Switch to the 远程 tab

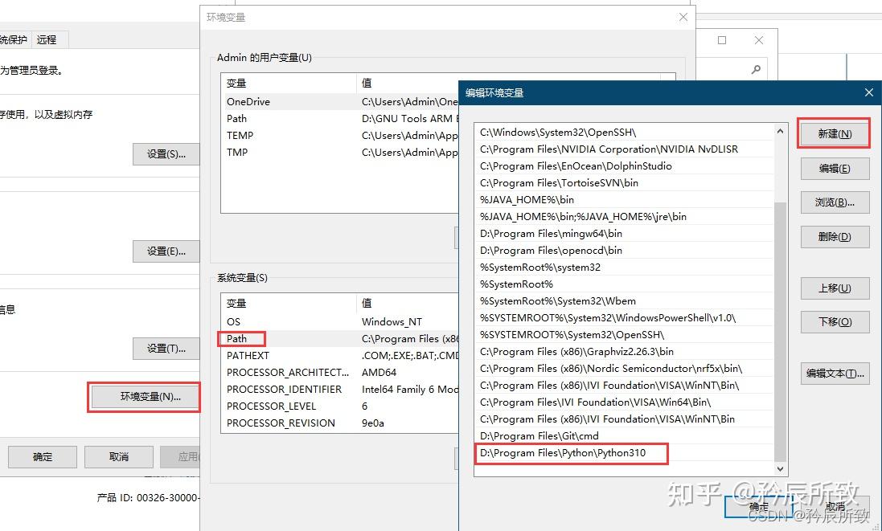[x=48, y=39]
